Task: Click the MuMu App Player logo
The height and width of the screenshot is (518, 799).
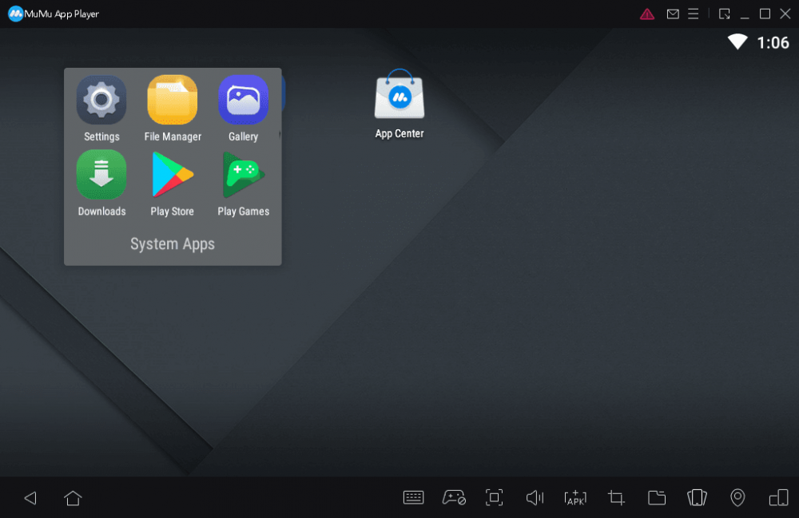Action: click(x=15, y=14)
